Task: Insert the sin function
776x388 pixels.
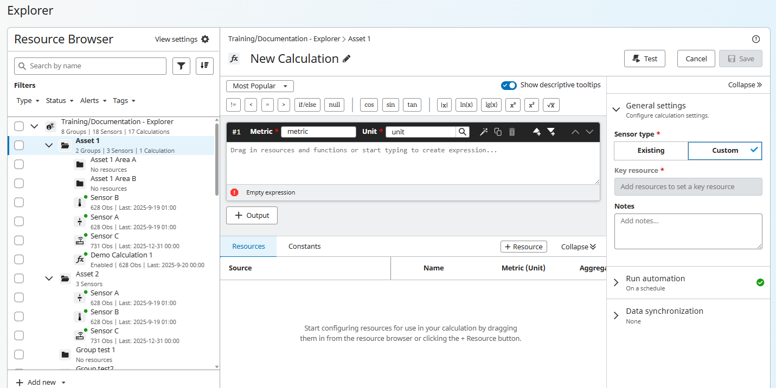Action: click(x=390, y=105)
